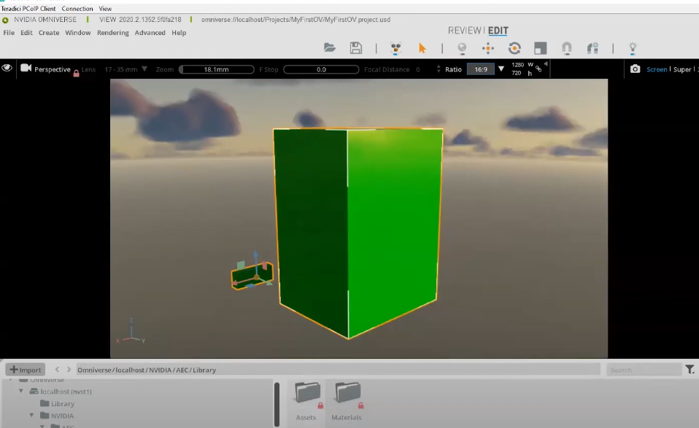Viewport: 699px width, 428px height.
Task: Open the Lens dropdown arrow
Action: tap(144, 69)
